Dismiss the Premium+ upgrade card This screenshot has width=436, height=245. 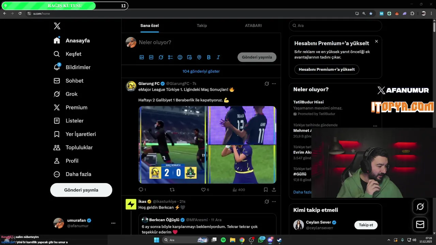(x=376, y=41)
